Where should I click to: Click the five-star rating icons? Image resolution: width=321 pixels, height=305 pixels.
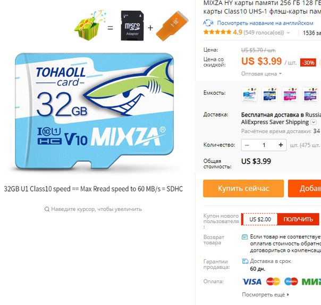coord(217,32)
